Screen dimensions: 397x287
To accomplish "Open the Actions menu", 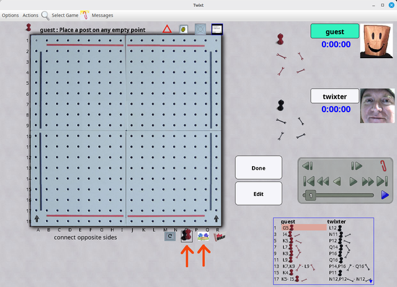I will [x=30, y=15].
